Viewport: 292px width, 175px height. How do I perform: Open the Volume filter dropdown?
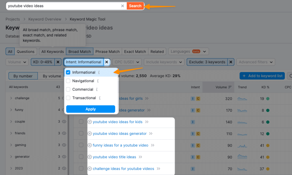(17, 62)
